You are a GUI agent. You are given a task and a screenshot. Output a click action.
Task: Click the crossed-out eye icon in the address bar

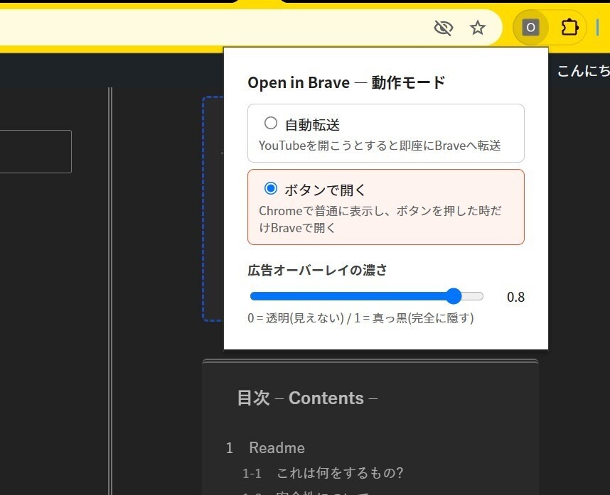pyautogui.click(x=444, y=28)
